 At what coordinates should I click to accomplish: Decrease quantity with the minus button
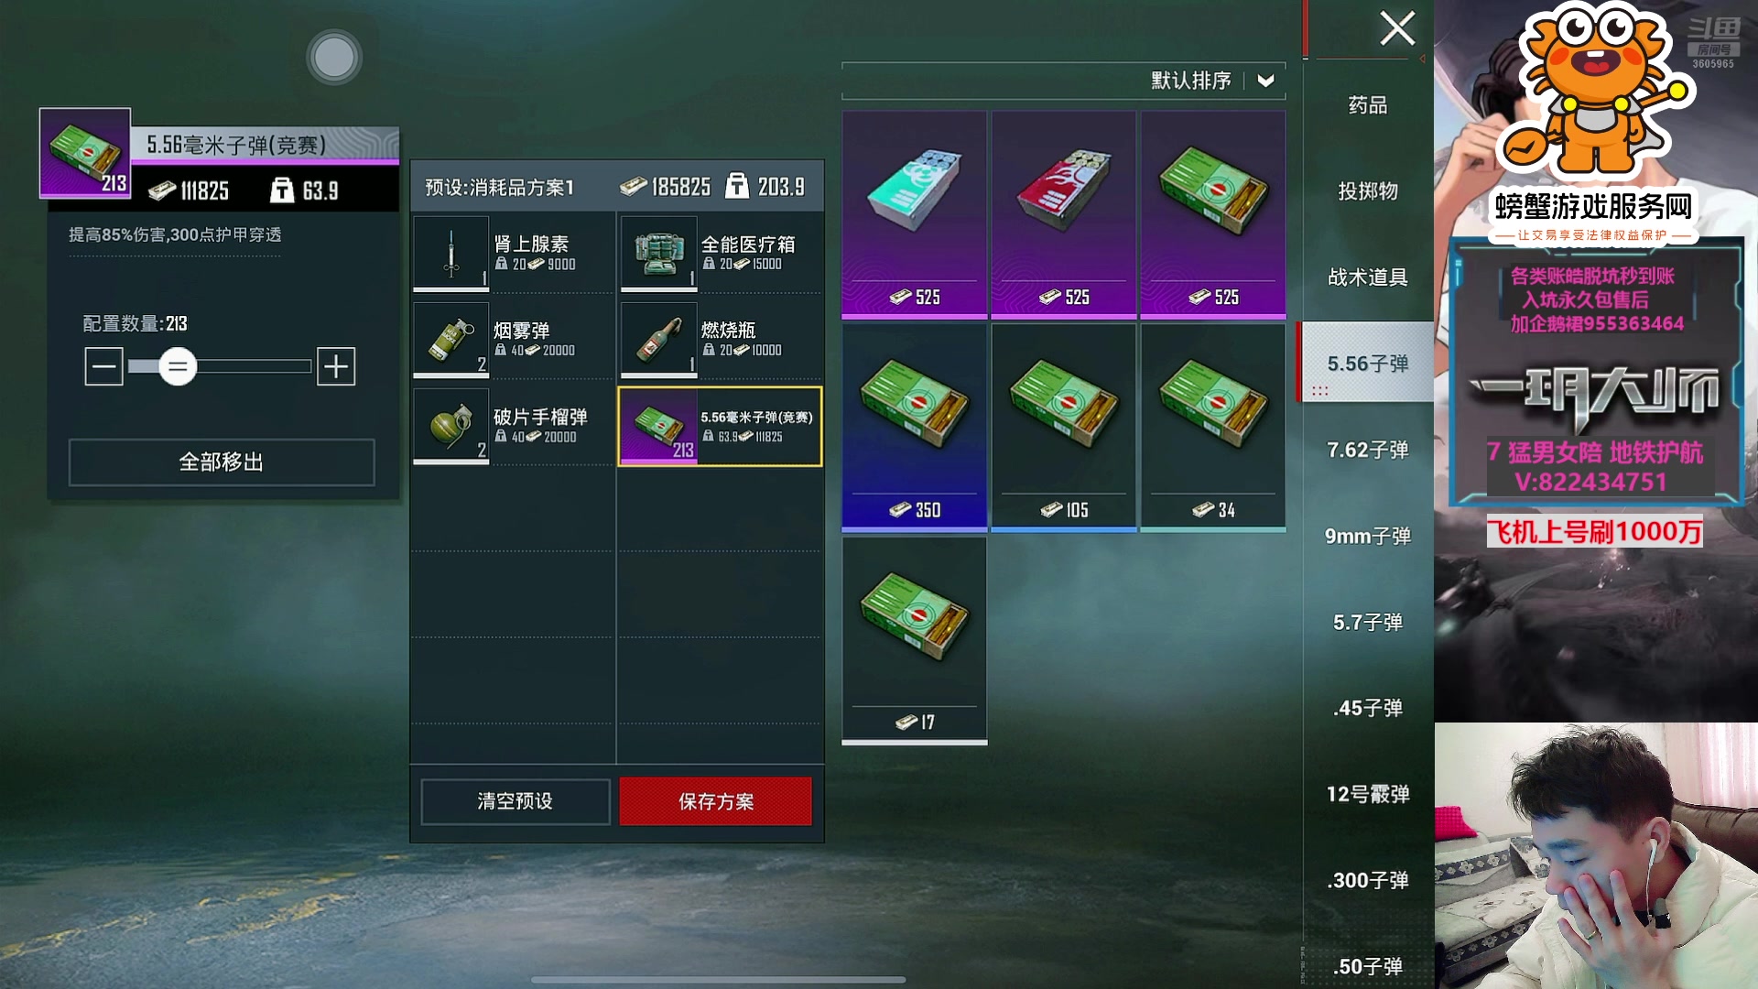click(x=104, y=366)
